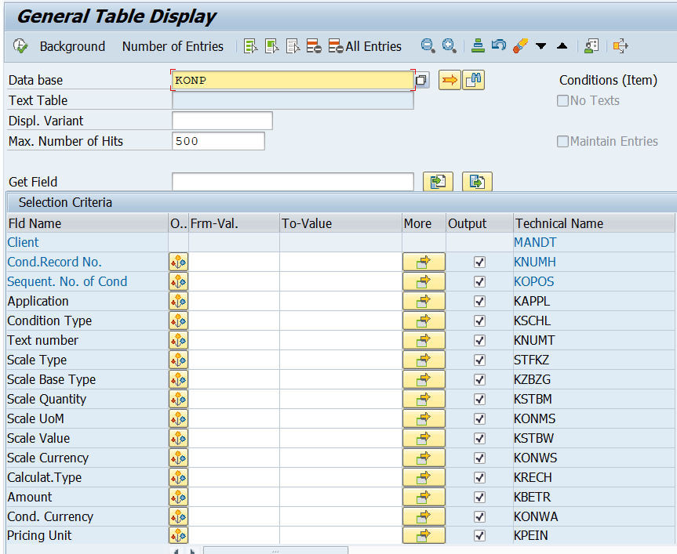Click the blue Client field name

(23, 242)
